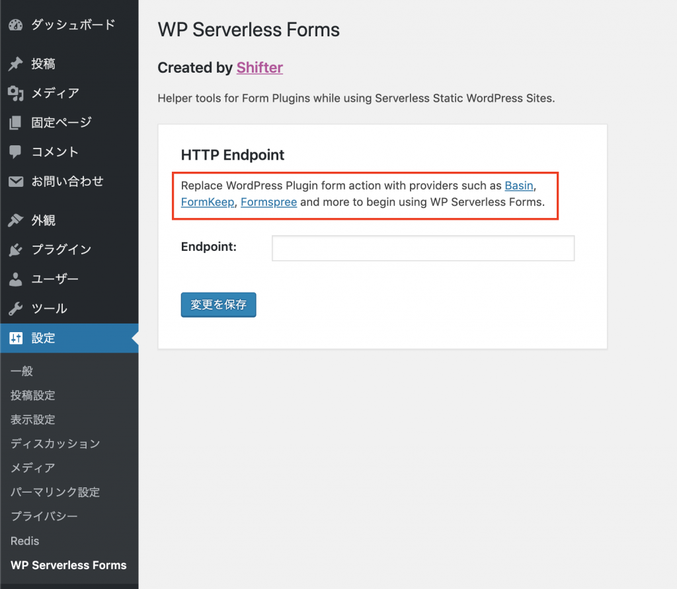
Task: Open お問い合わせ menu
Action: (67, 181)
